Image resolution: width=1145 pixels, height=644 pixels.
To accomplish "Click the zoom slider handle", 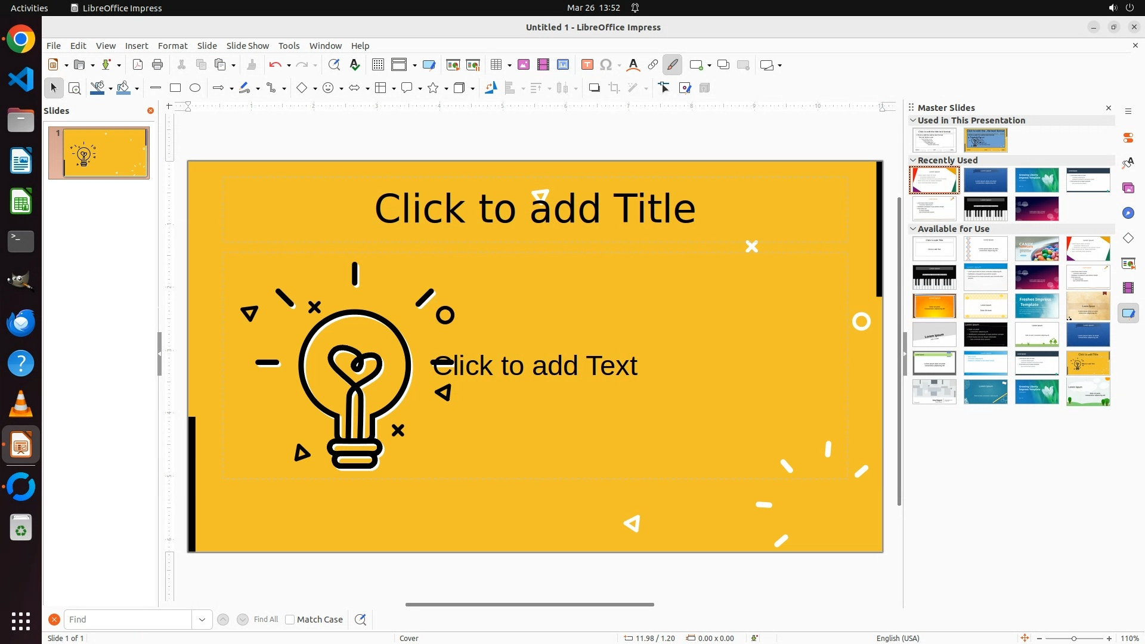I will 1074,638.
